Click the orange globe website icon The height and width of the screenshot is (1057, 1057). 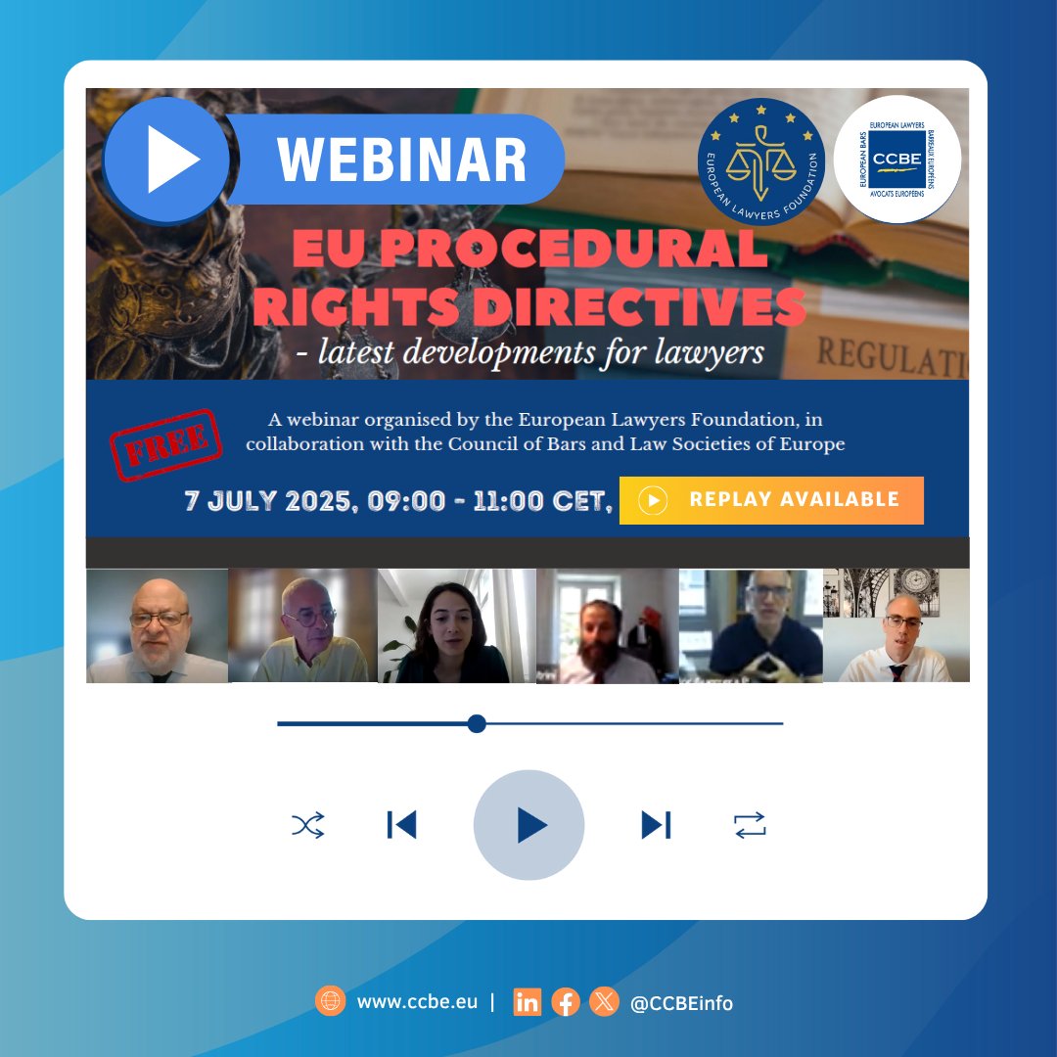point(331,1001)
